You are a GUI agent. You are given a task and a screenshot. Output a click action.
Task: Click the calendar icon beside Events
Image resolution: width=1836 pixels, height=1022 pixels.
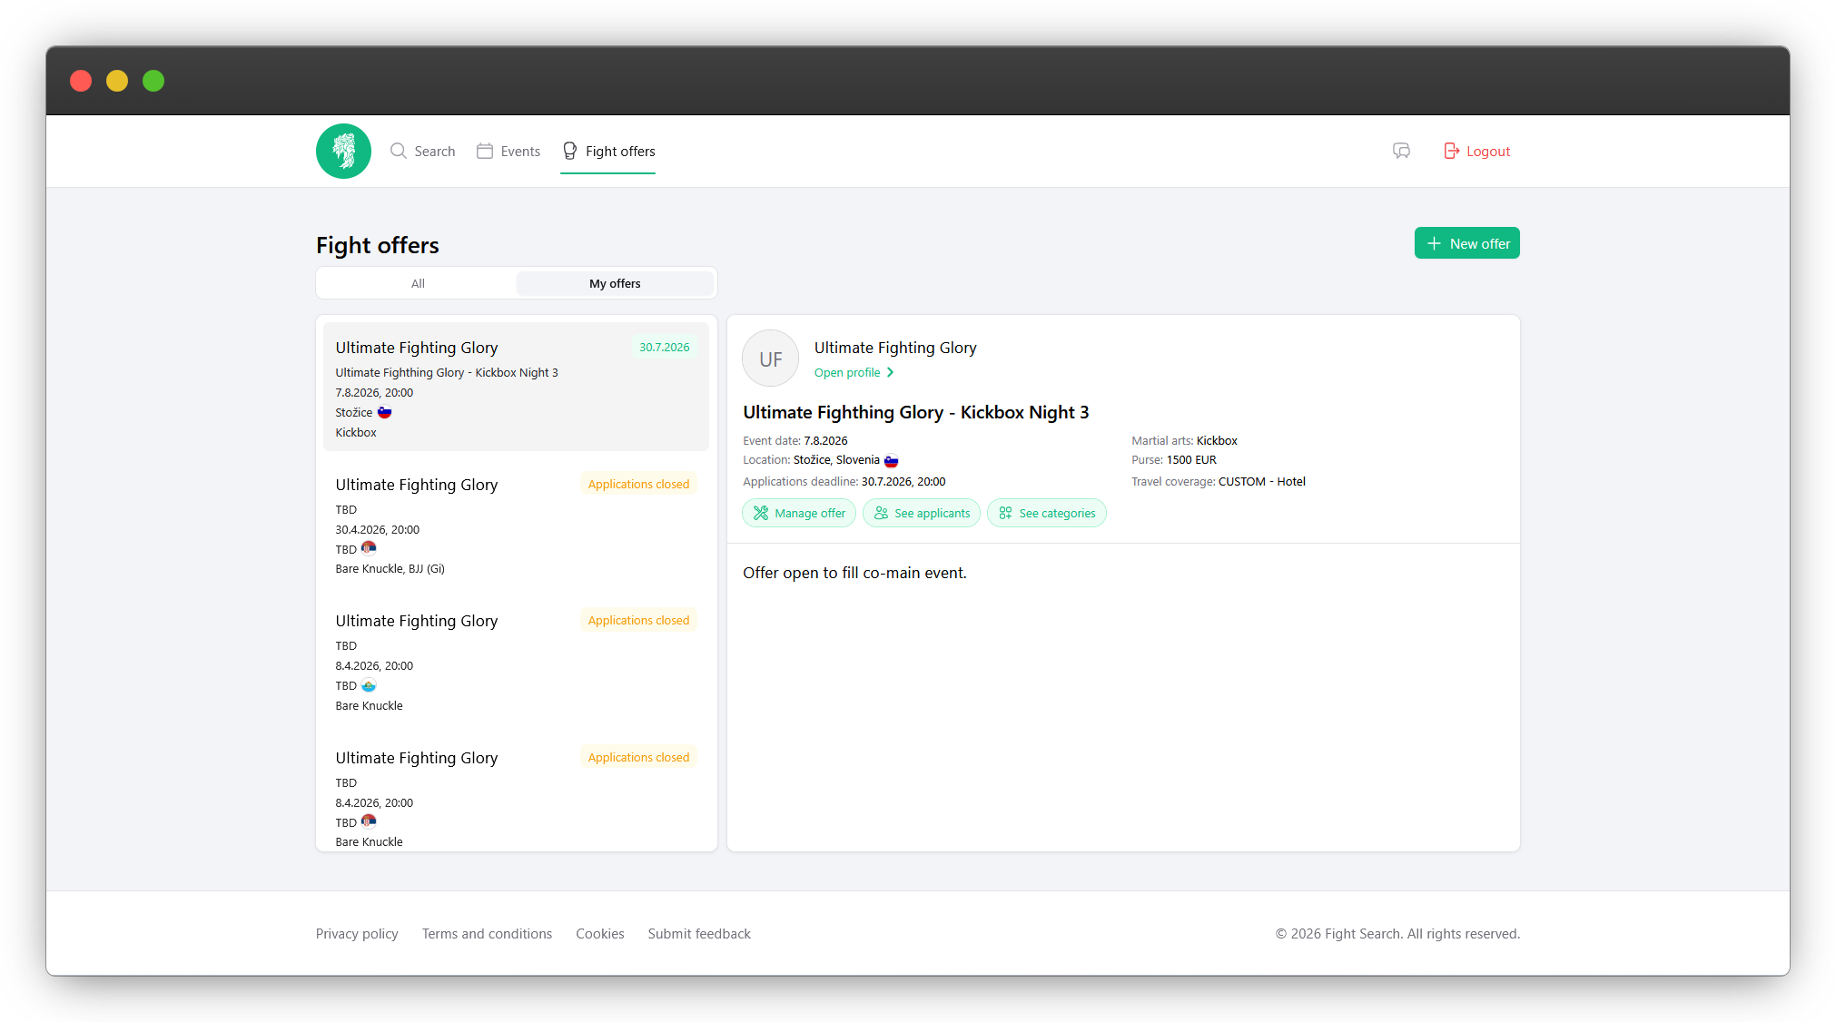pyautogui.click(x=485, y=151)
